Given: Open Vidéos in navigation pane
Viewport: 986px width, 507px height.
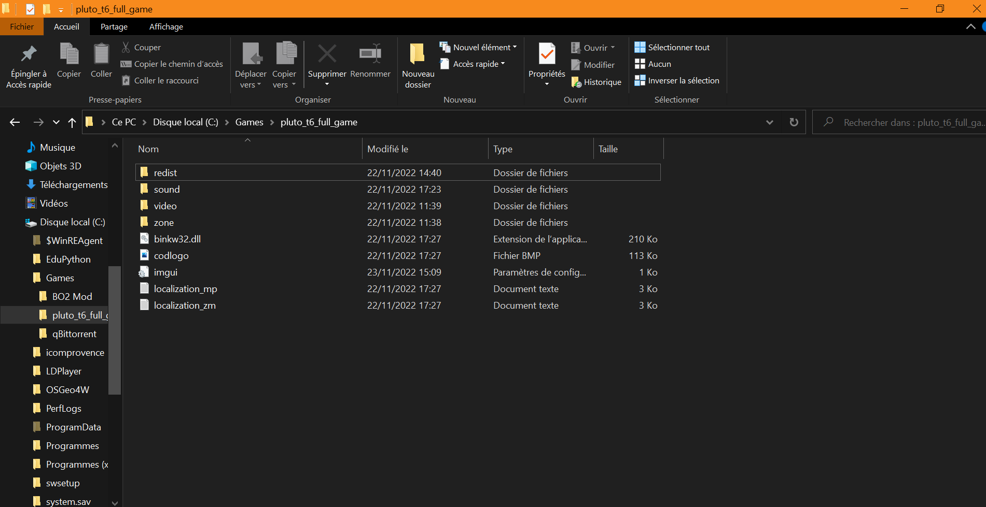Looking at the screenshot, I should [x=47, y=204].
